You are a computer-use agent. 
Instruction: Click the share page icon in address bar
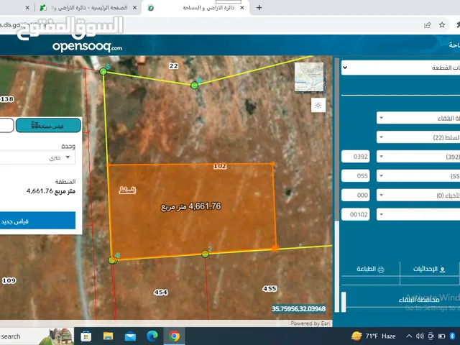pos(428,25)
